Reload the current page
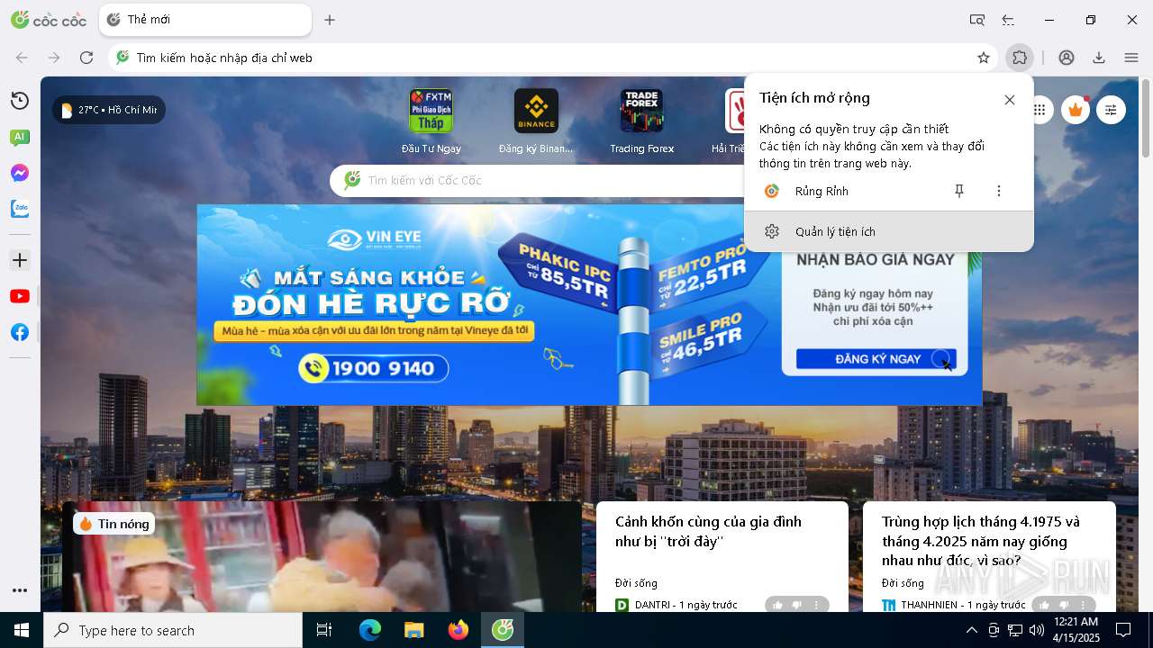 tap(86, 58)
